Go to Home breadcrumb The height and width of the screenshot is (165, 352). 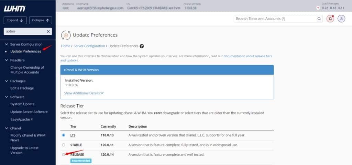[66, 46]
